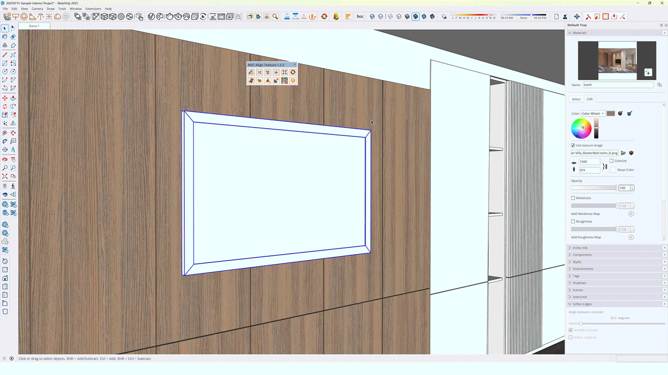Open the Tools menu

coord(62,9)
